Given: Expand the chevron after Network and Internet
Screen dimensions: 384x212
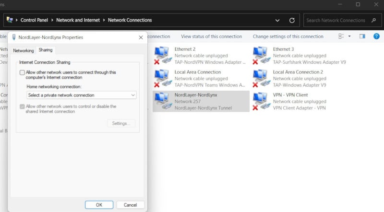Looking at the screenshot, I should click(104, 20).
